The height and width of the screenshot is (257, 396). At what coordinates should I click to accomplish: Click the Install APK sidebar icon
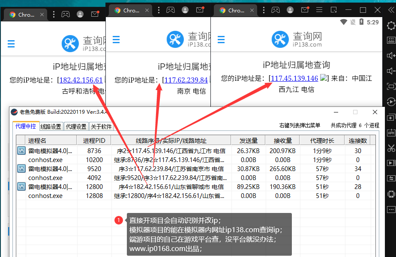[390, 133]
